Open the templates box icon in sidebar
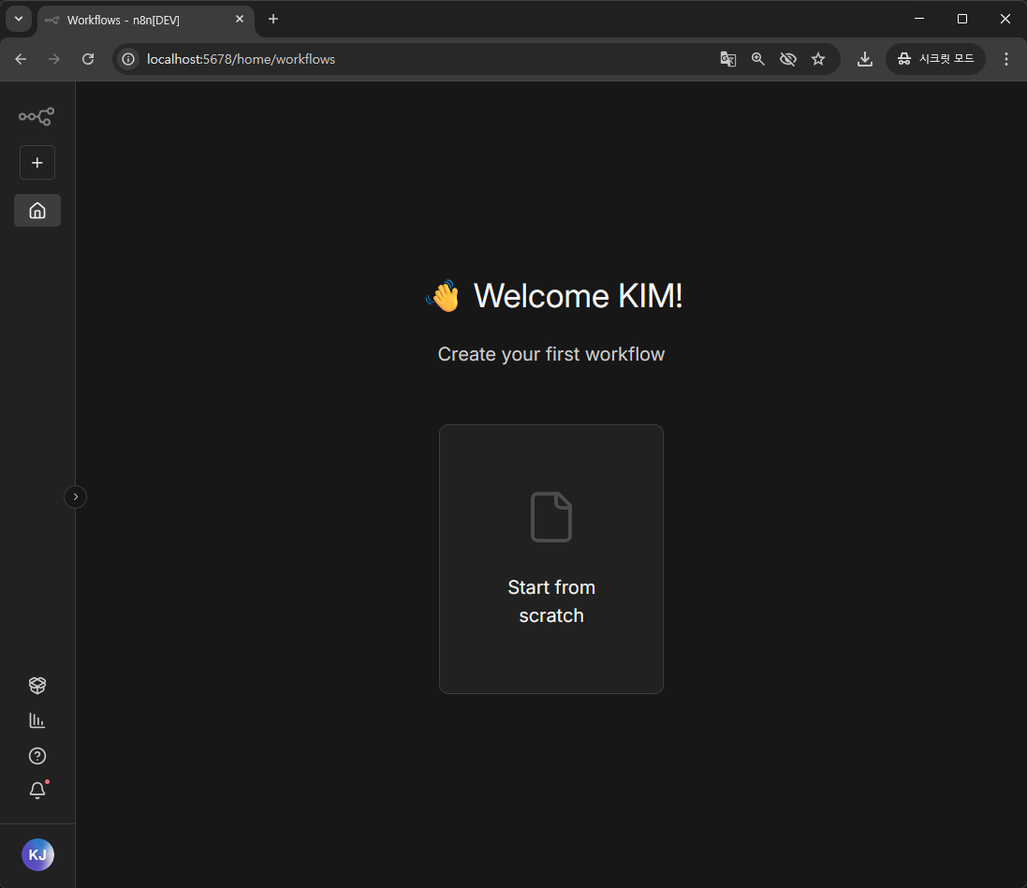The width and height of the screenshot is (1027, 888). (37, 686)
